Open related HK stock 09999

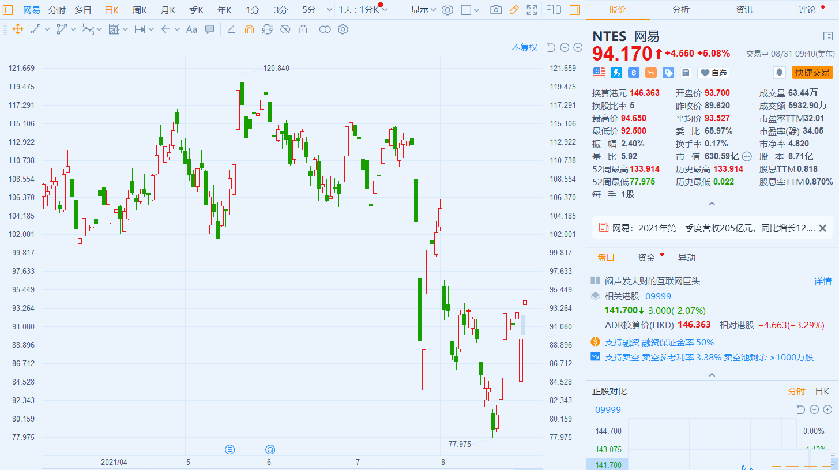[x=658, y=296]
